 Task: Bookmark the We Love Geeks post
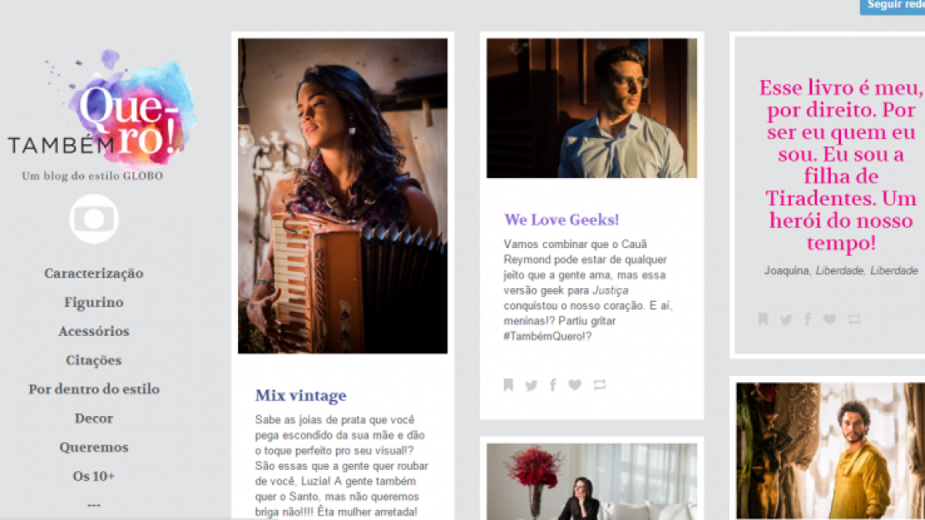point(508,384)
